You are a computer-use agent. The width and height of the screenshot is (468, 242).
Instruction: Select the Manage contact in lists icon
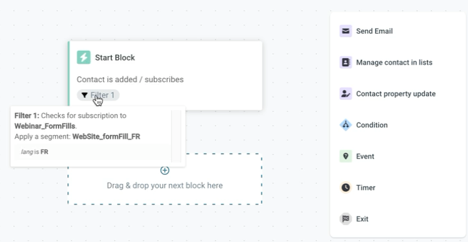click(346, 62)
